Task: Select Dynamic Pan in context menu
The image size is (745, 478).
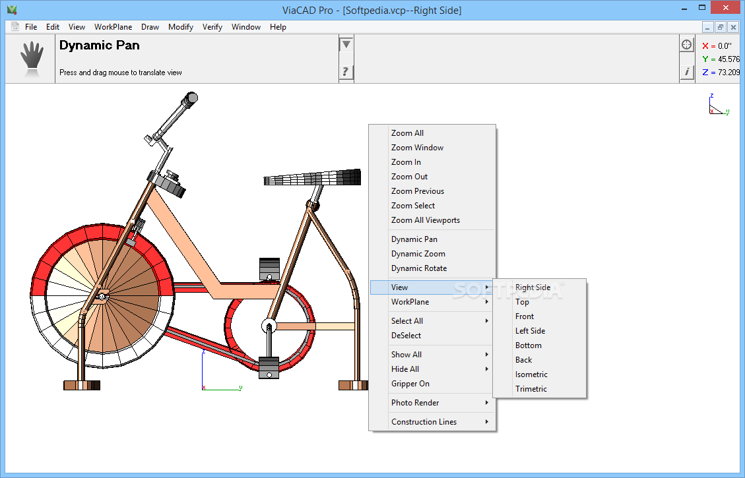Action: (x=432, y=239)
